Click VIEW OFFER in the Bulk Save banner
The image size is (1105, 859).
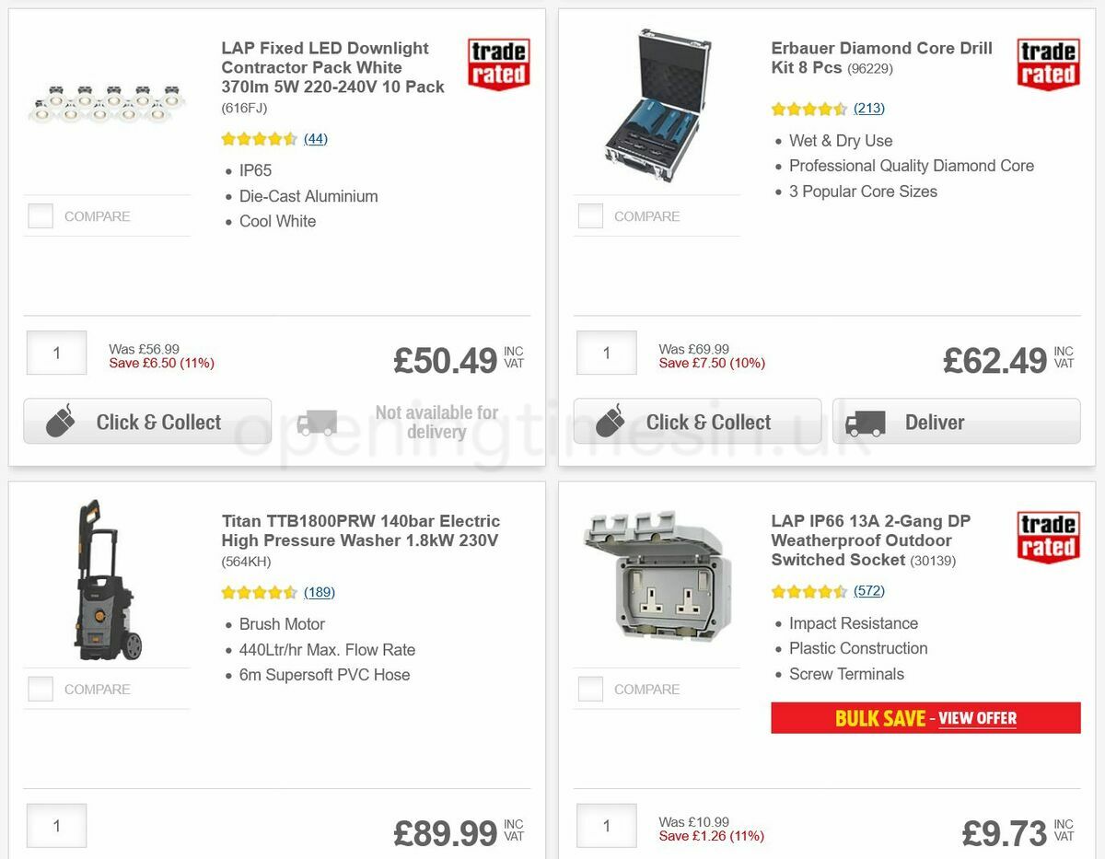[x=977, y=718]
